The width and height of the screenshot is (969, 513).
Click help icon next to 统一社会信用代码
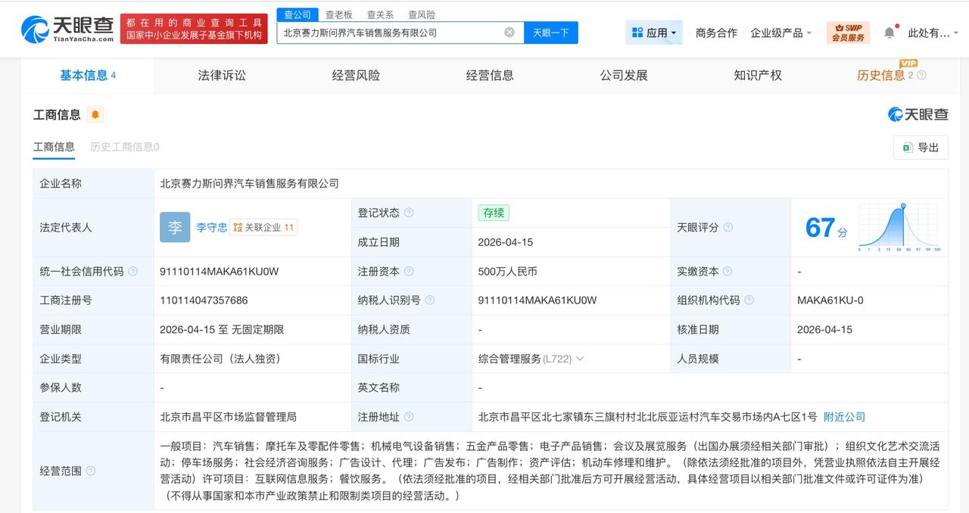(x=133, y=271)
